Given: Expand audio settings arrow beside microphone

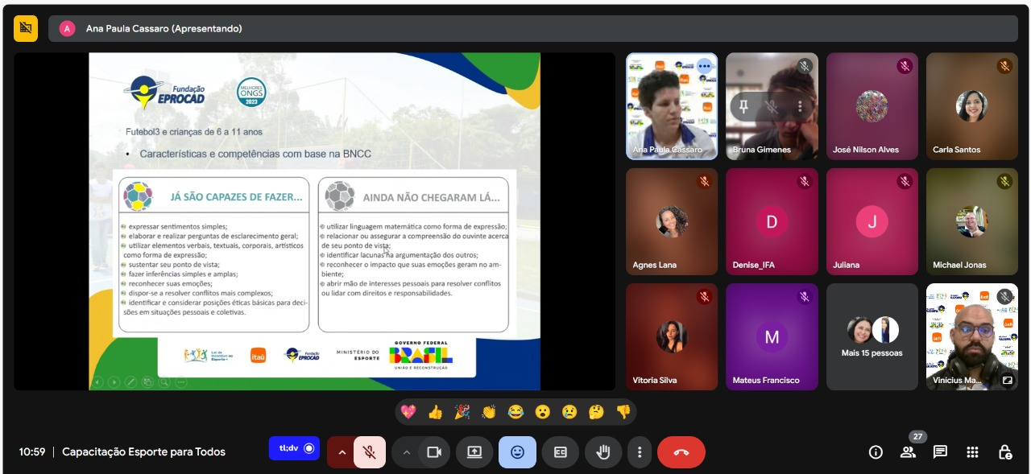Looking at the screenshot, I should point(342,452).
